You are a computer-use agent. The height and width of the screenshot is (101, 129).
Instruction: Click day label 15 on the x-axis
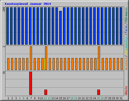60,98
